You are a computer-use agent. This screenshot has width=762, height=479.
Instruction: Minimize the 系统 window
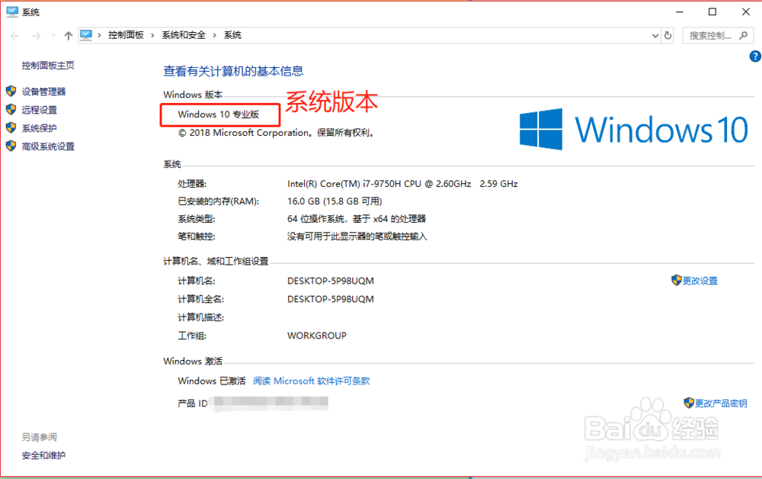tap(680, 11)
